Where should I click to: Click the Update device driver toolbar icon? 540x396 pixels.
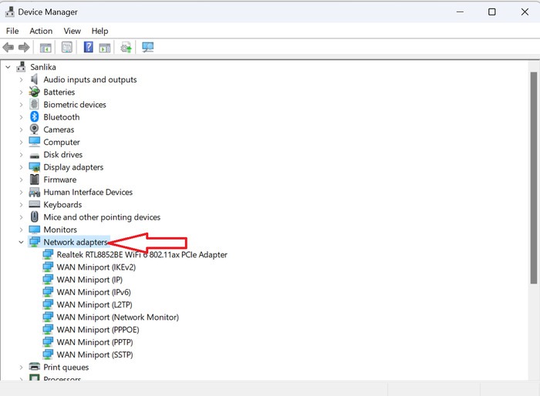click(127, 47)
